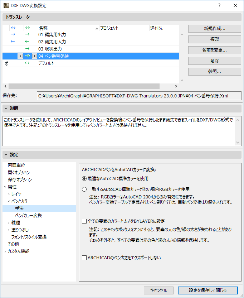Click translator list scroll-left arrow
244x298 pixels.
pyautogui.click(x=5, y=86)
